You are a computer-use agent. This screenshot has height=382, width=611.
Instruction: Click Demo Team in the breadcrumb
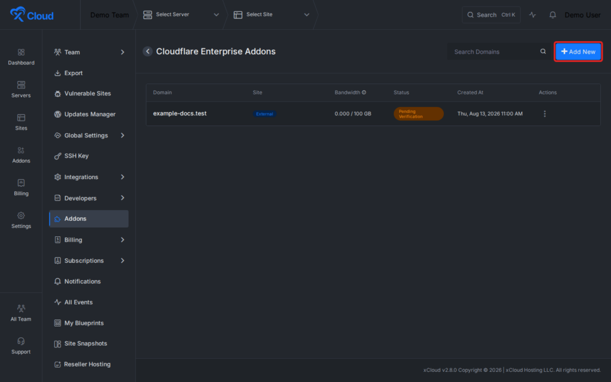point(110,15)
